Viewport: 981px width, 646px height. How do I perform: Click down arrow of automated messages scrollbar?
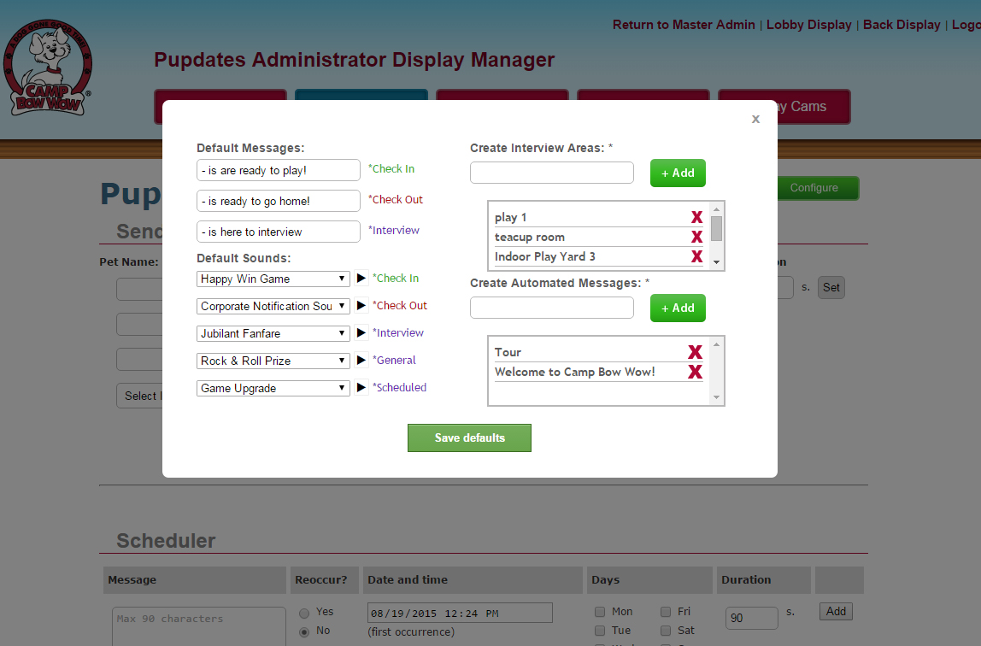716,397
